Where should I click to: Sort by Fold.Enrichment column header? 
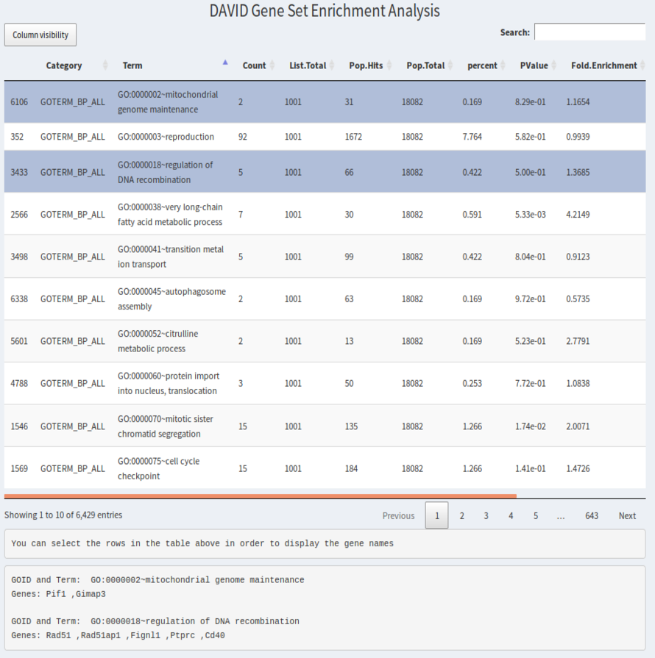coord(603,65)
